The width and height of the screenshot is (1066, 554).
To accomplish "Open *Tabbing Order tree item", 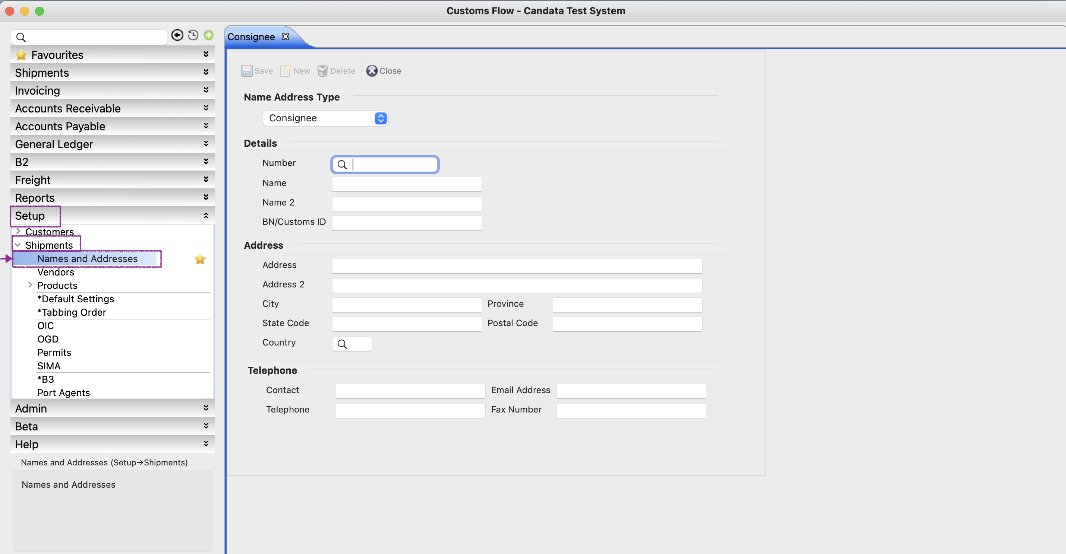I will pos(72,312).
